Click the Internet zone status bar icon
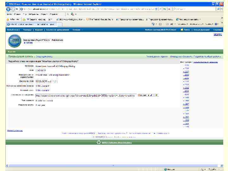 [166, 169]
